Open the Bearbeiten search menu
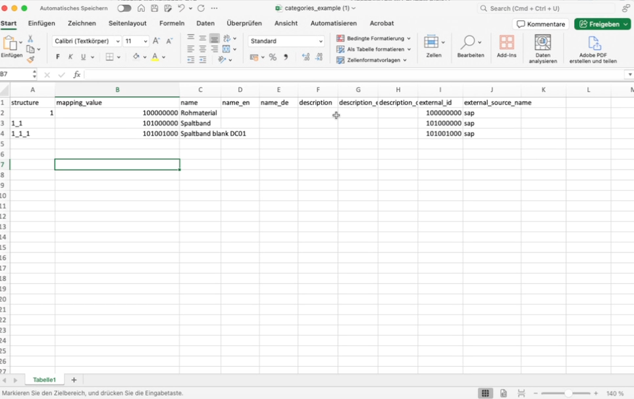Image resolution: width=634 pixels, height=399 pixels. coord(471,47)
